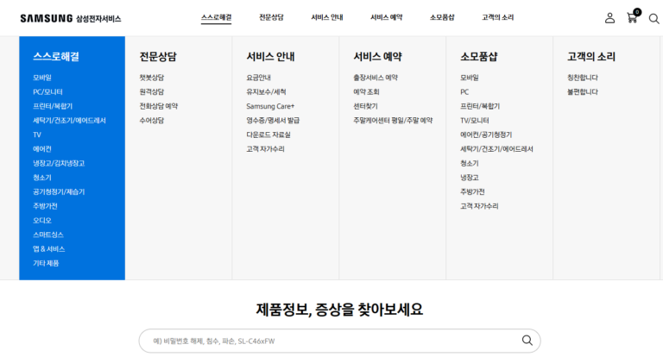Open PC under 소모품샵
663x357 pixels.
(464, 91)
